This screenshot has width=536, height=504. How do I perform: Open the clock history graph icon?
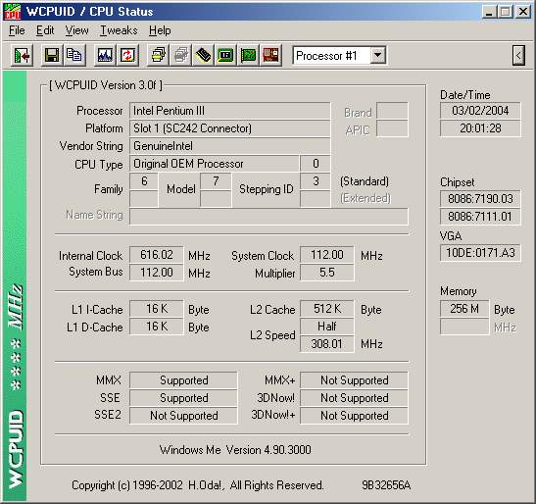105,55
